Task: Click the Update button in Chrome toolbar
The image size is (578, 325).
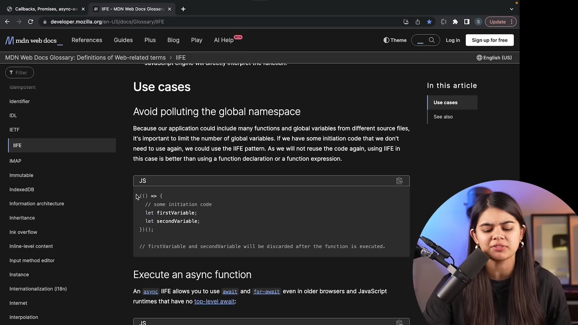Action: pyautogui.click(x=500, y=22)
